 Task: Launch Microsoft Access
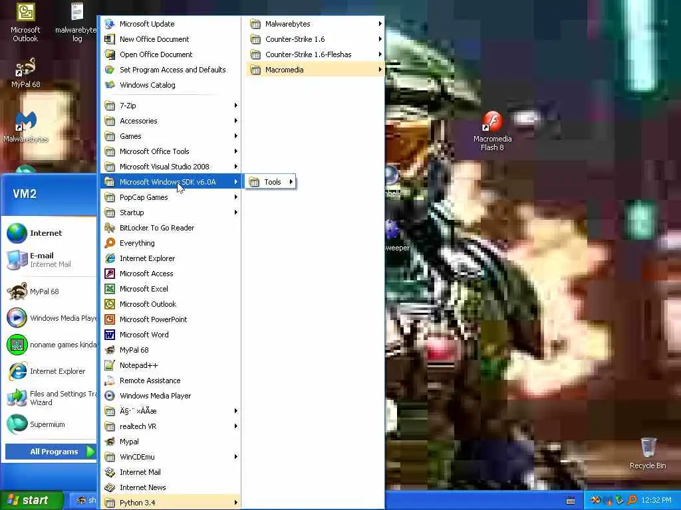[171, 273]
